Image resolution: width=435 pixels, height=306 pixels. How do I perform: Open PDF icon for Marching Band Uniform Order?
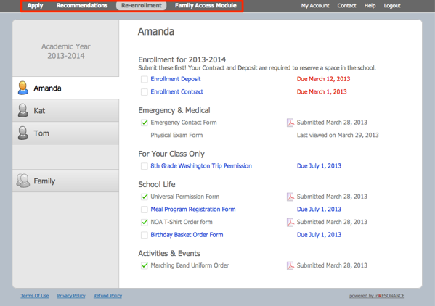[x=290, y=265]
